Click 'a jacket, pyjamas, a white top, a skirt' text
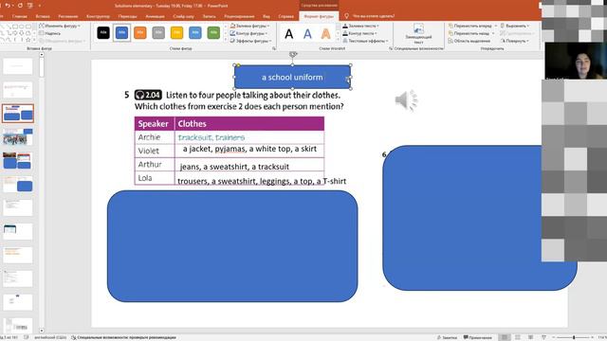The width and height of the screenshot is (607, 341). [x=249, y=149]
